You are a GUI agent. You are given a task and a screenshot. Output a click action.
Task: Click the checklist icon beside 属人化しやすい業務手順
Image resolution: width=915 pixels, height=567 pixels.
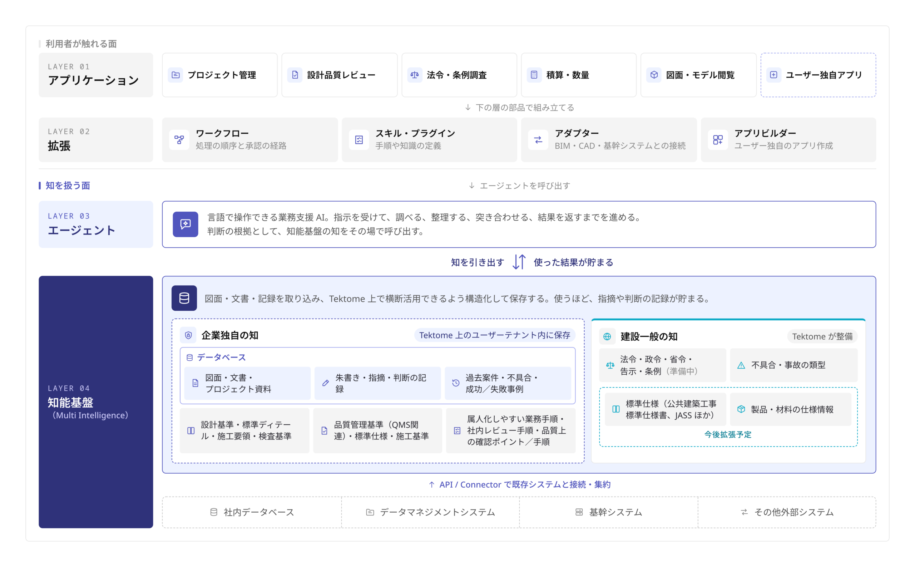(x=457, y=430)
